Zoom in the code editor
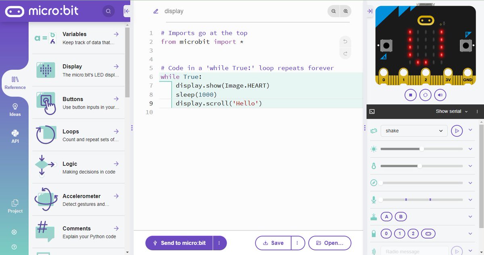 coord(346,11)
